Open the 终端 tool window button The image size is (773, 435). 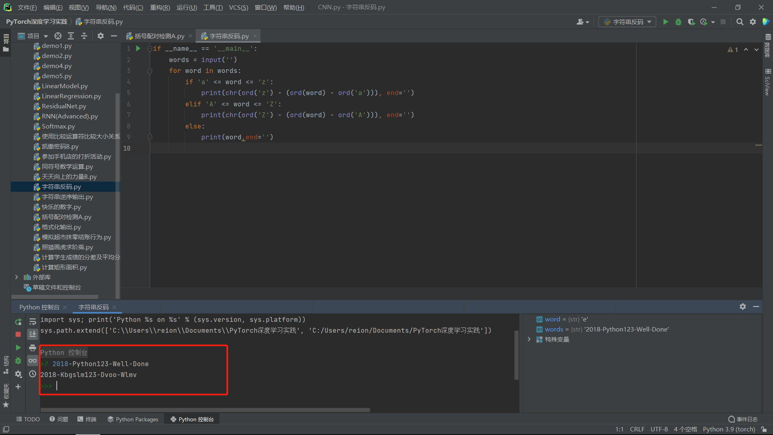87,419
